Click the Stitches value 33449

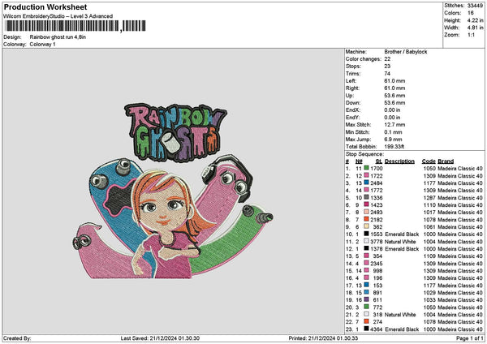(475, 6)
